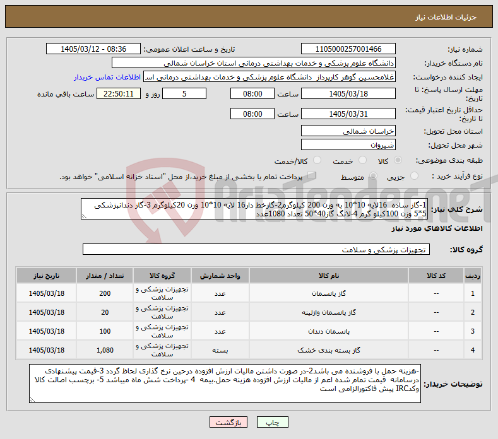
Task: Click the گاز پانسمان وازلینه item name cell
Action: pos(329,312)
